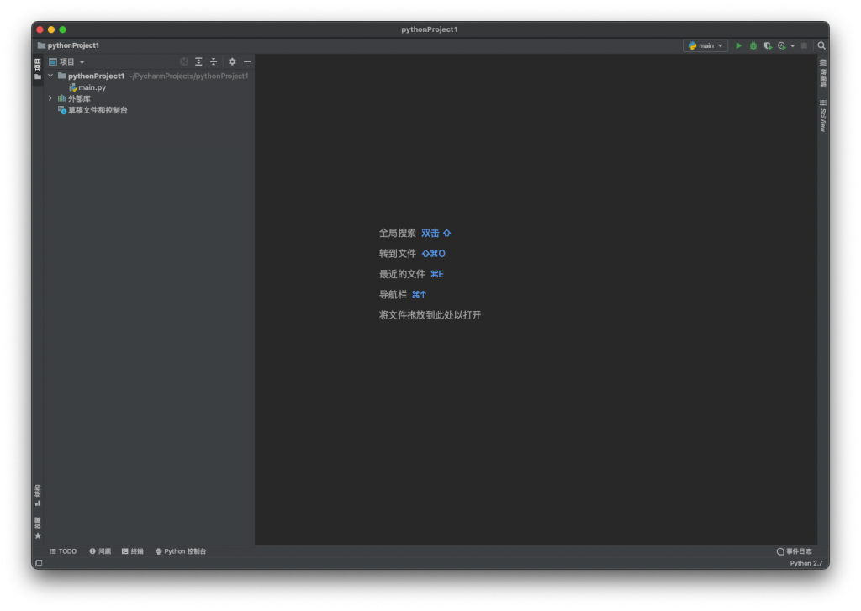Open Search Everywhere magnifier icon
861x611 pixels.
click(821, 45)
